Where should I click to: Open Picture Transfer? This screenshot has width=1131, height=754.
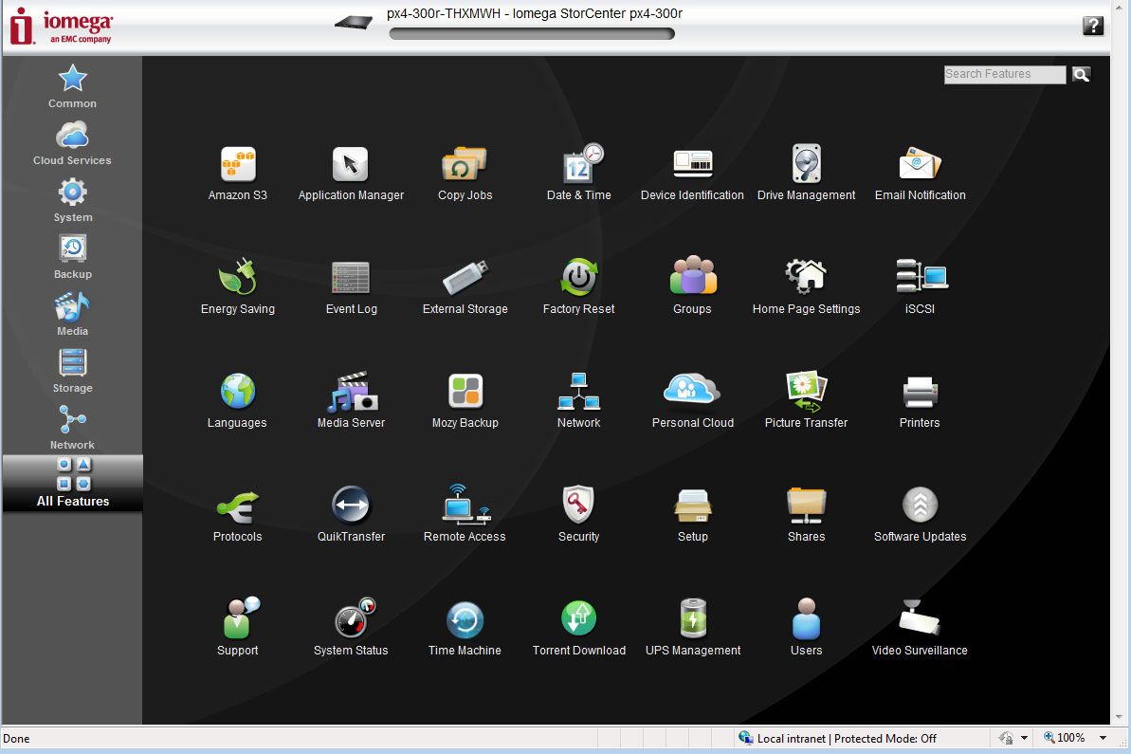806,401
